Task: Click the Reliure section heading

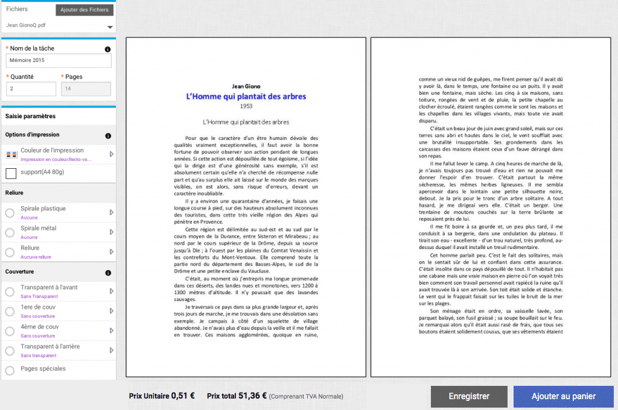Action: pyautogui.click(x=14, y=192)
